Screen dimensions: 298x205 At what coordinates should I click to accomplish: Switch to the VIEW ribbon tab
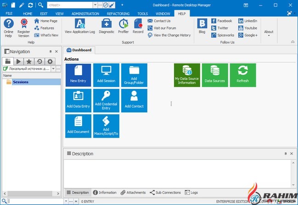tap(60, 14)
